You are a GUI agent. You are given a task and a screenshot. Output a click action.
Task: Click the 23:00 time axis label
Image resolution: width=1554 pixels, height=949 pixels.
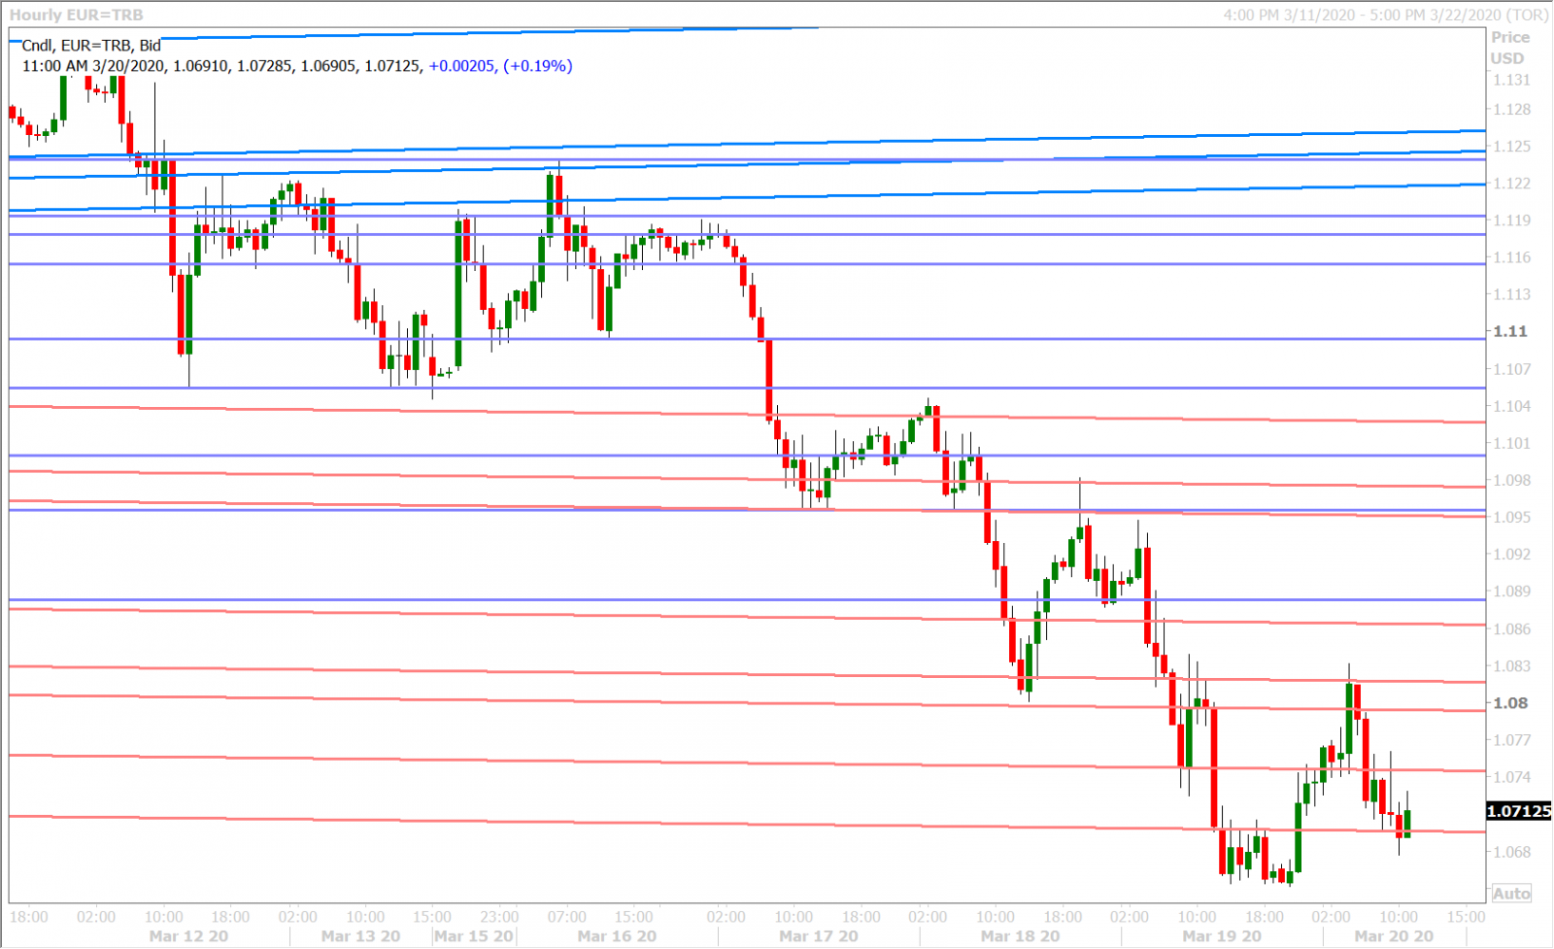click(499, 917)
